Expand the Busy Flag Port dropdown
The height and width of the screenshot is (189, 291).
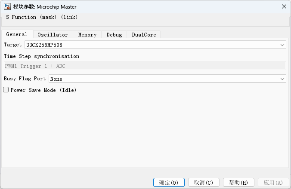[167, 79]
